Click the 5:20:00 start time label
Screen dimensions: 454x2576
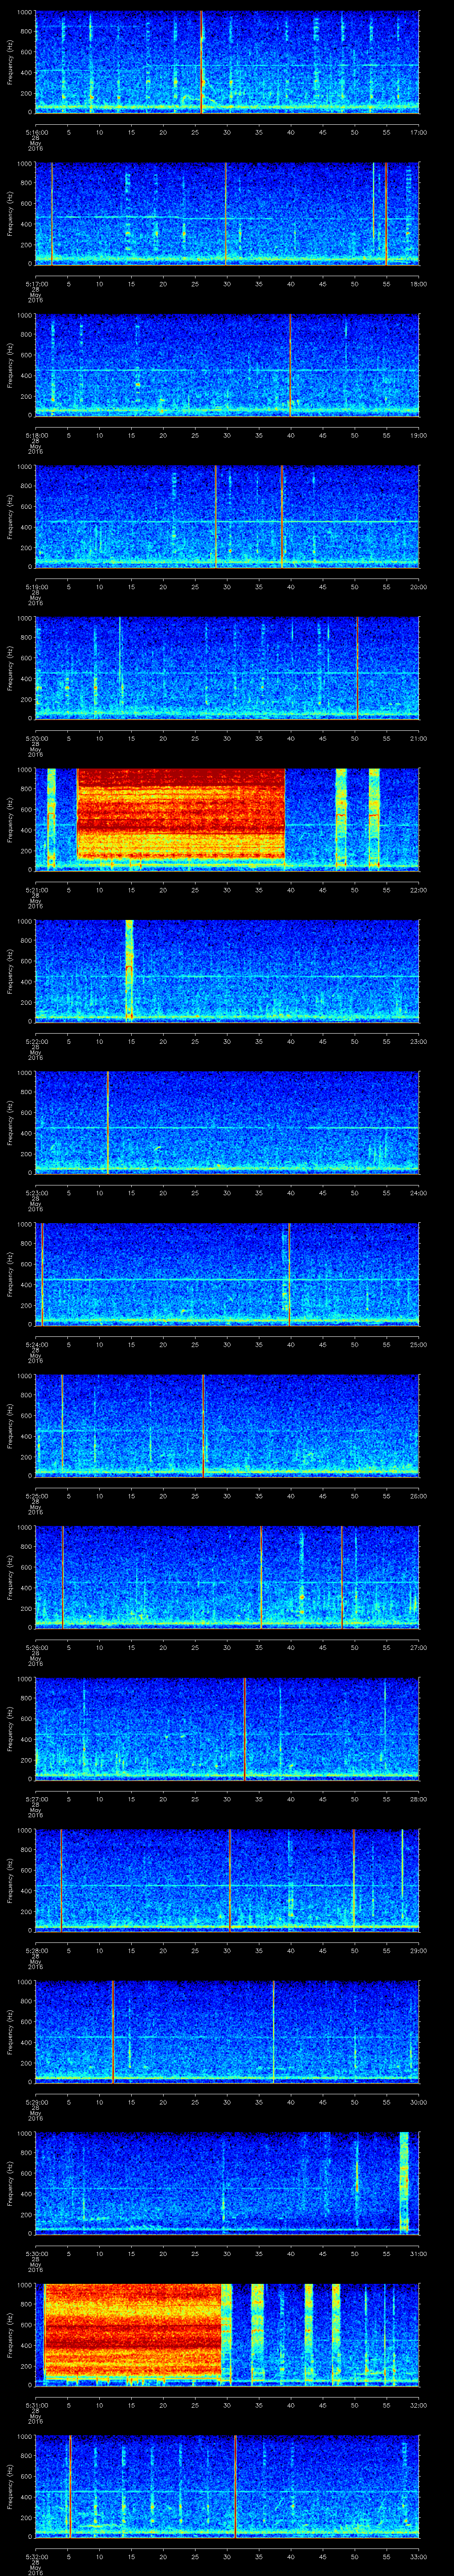[36, 738]
